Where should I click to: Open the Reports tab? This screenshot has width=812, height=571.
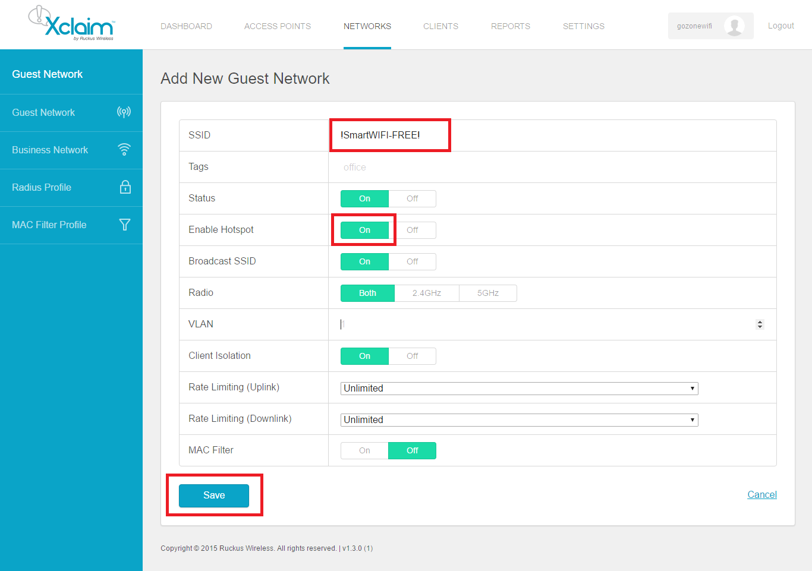pos(511,26)
